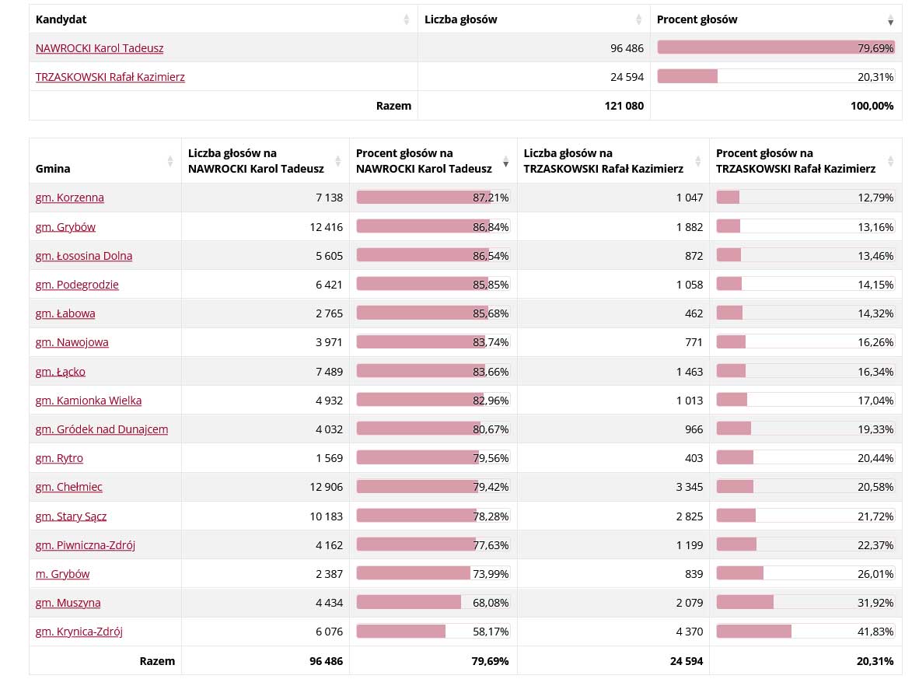Click Trzaskowski's 41,83% bar in Krynica-Zdrój row
The height and width of the screenshot is (679, 912).
pos(753,632)
